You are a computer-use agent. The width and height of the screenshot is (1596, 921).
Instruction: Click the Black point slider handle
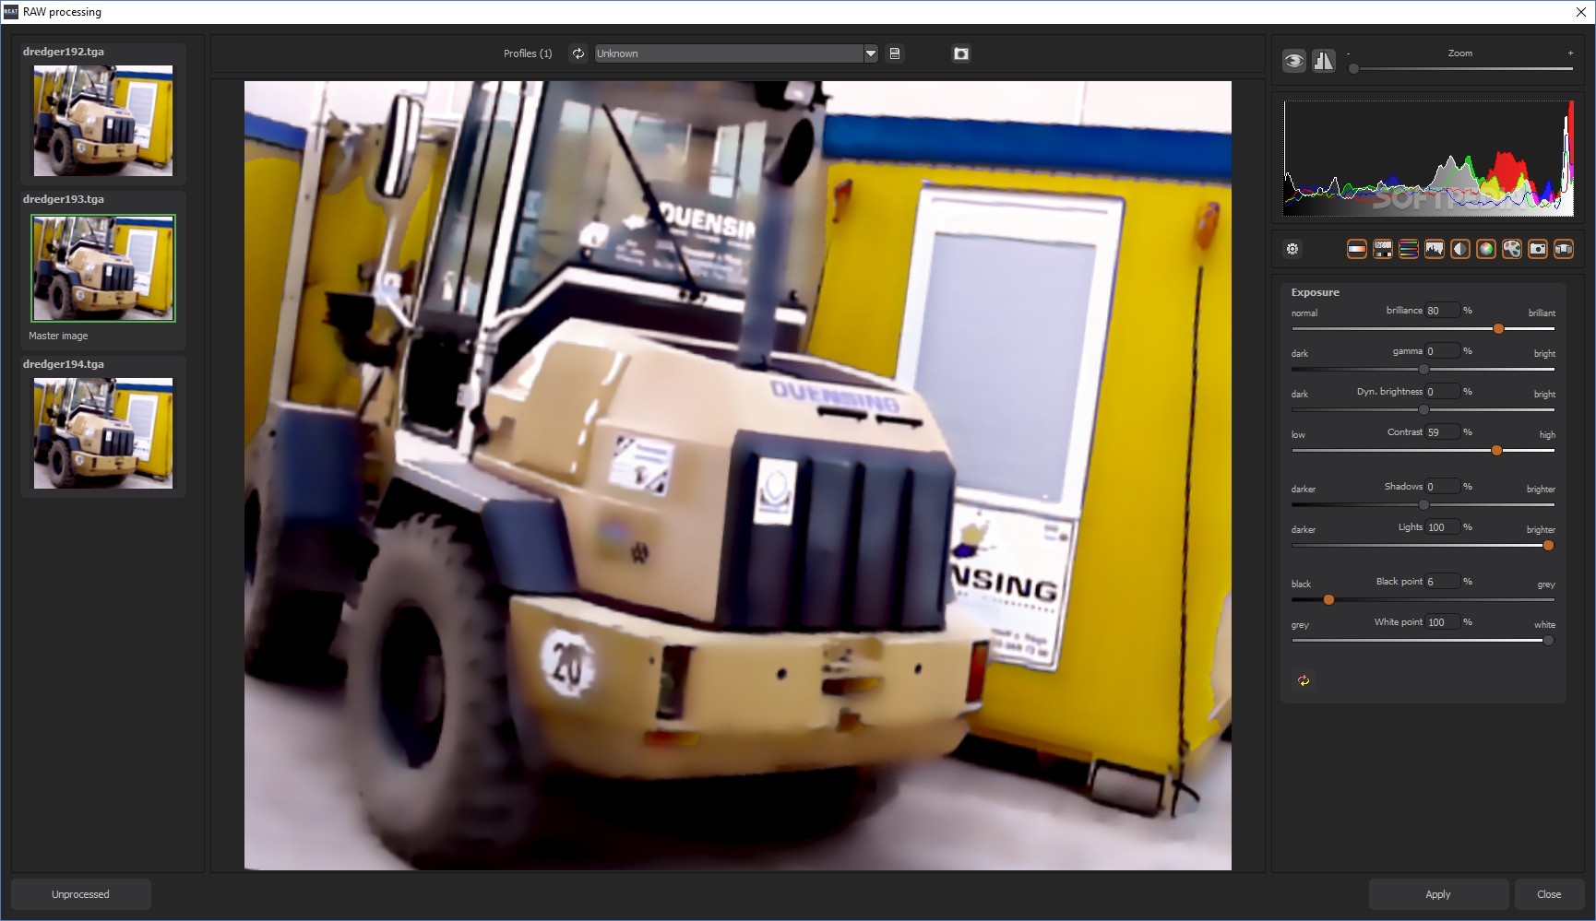pyautogui.click(x=1328, y=600)
